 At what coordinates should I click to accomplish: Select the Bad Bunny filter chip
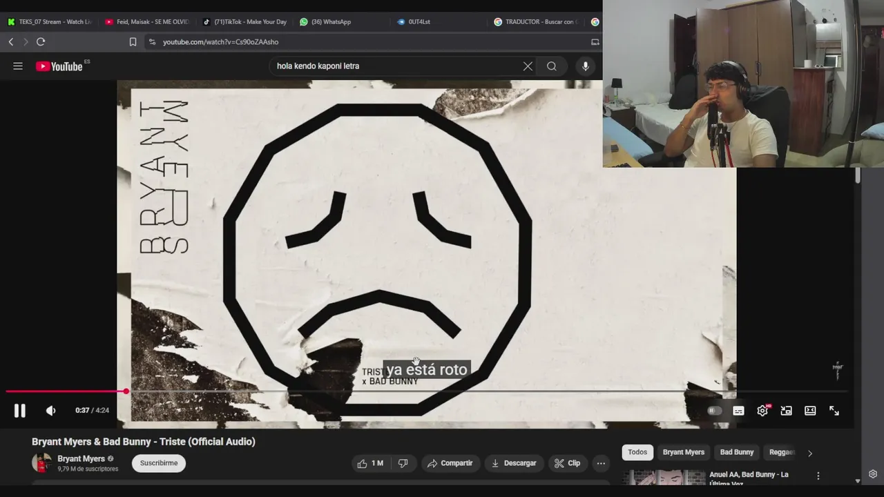(x=737, y=452)
